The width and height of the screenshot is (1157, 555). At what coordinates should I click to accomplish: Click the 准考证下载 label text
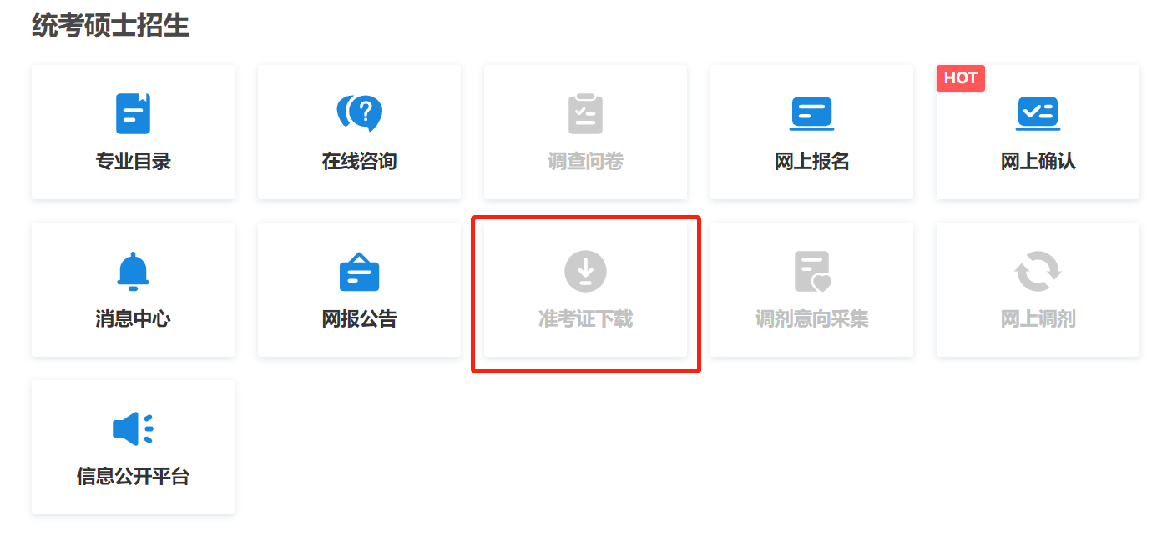point(585,319)
